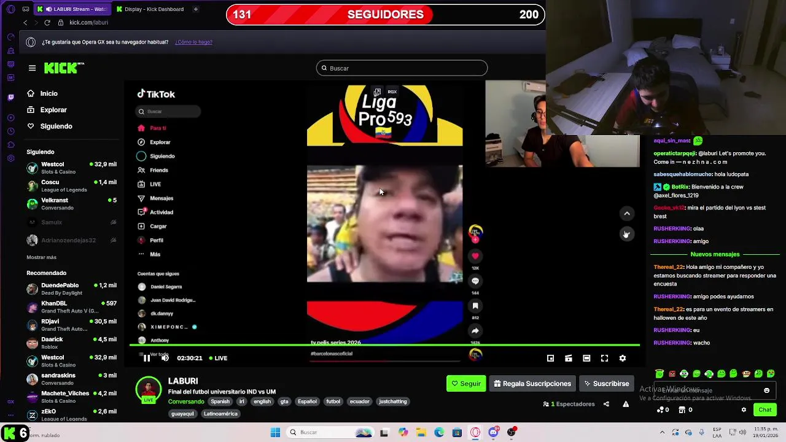Open a new browser tab with plus
Image resolution: width=786 pixels, height=442 pixels.
(195, 9)
